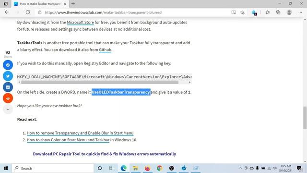This screenshot has height=173, width=307.
Task: Expand more share options plus button
Action: (8, 109)
